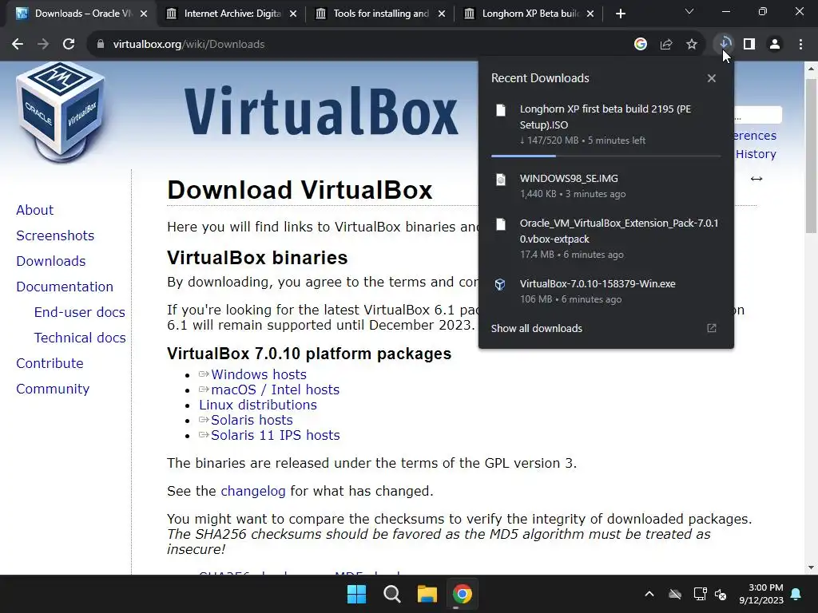Click the WINDOWS98_SE.IMG file icon

[501, 180]
